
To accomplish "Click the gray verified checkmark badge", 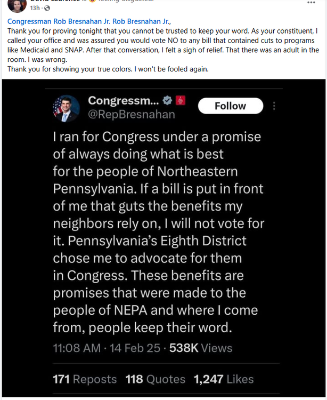I will tap(166, 100).
